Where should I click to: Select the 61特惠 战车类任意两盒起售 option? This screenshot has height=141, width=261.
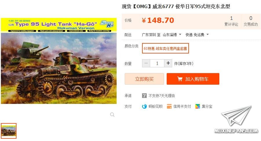coord(166,48)
